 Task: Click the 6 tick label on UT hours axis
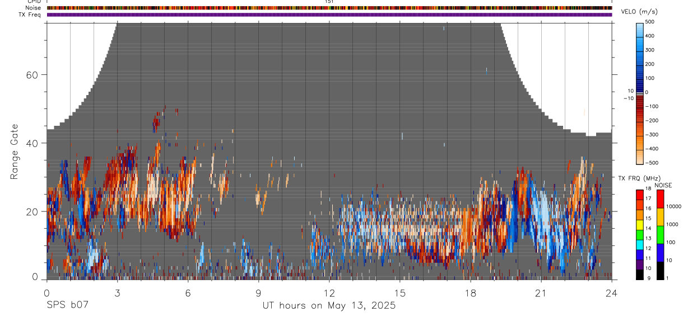[188, 294]
